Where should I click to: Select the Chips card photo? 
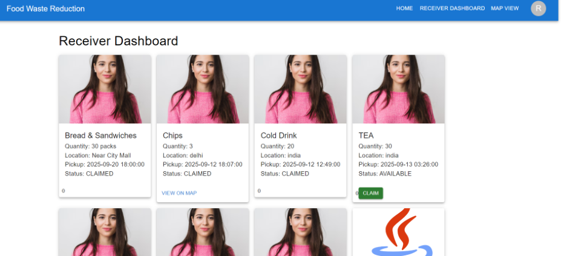point(203,90)
